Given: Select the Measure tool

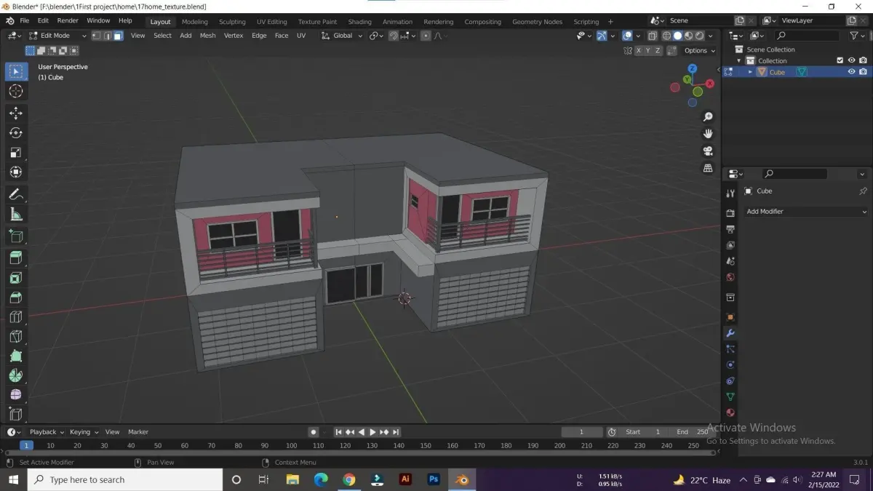Looking at the screenshot, I should click(x=16, y=214).
